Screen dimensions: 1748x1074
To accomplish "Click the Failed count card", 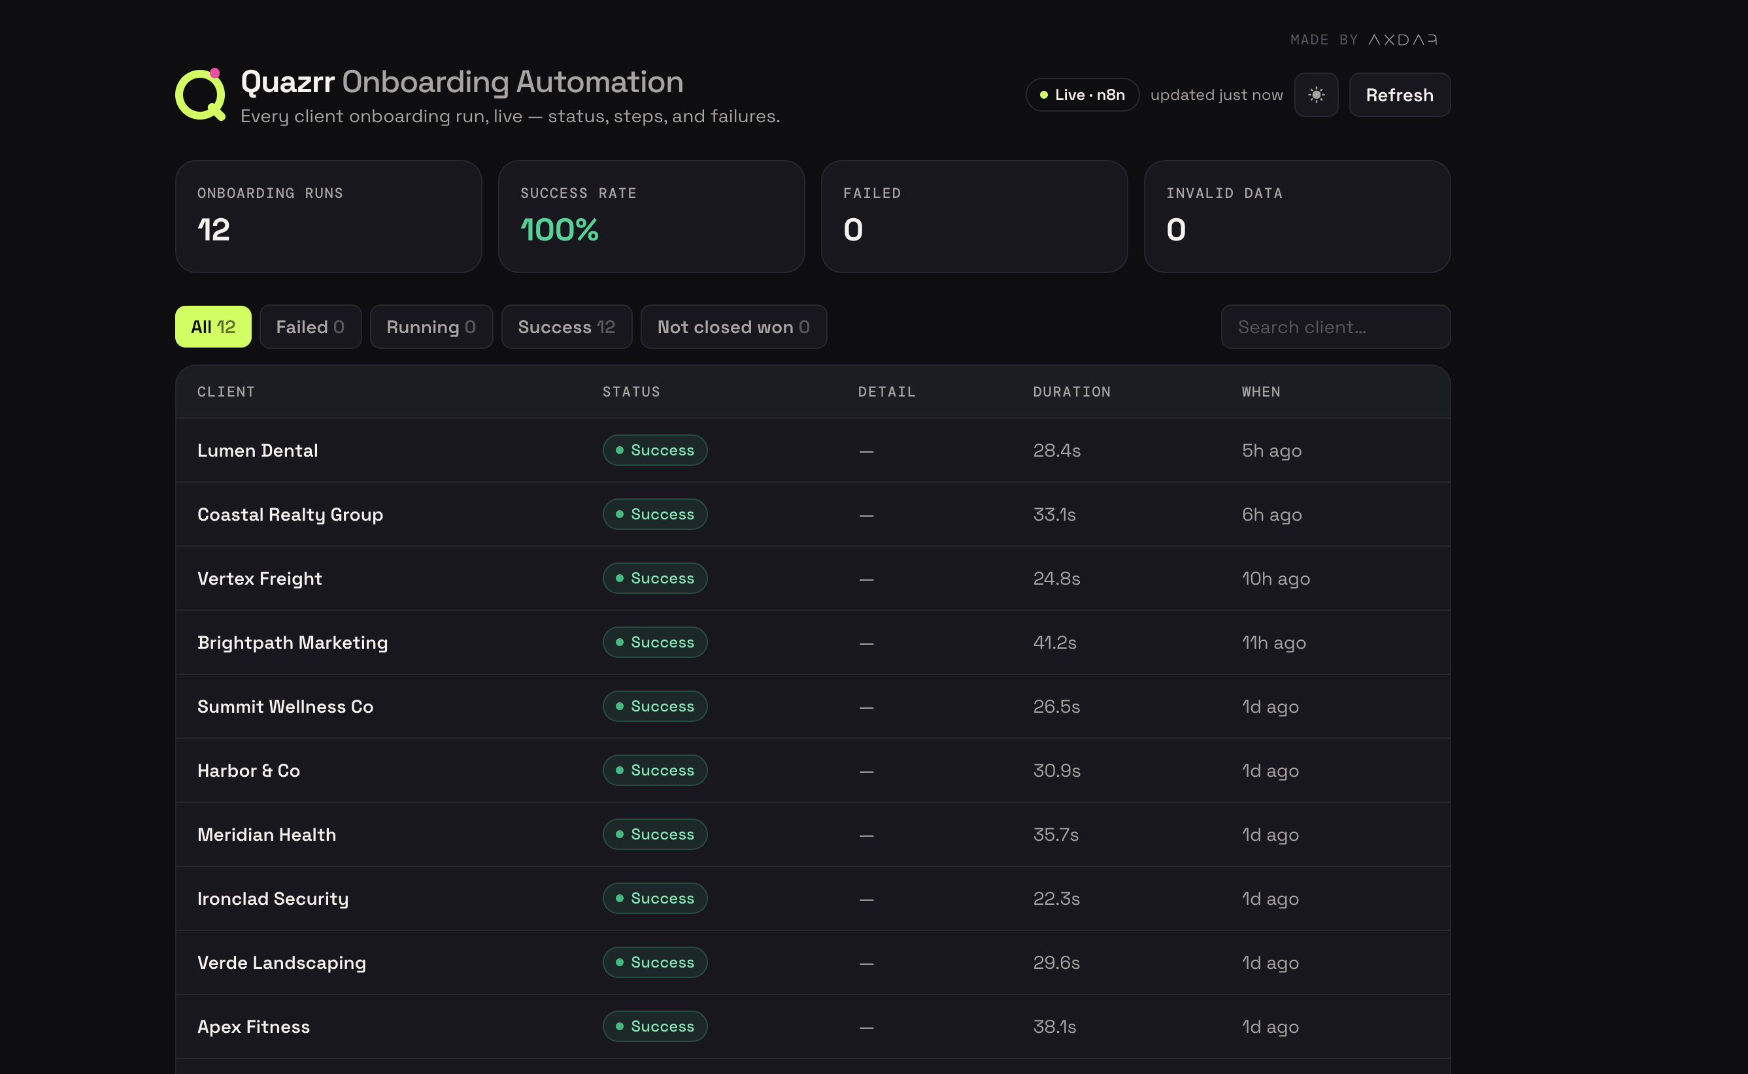I will pos(974,217).
